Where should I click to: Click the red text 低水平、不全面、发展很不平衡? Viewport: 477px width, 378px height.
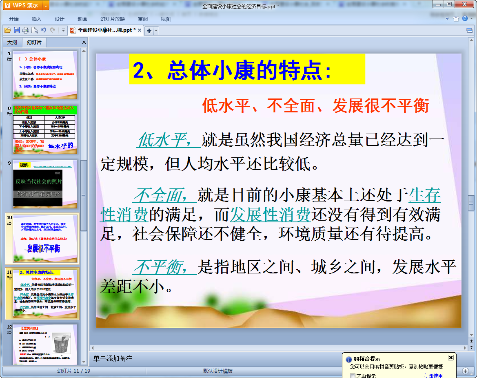point(315,106)
